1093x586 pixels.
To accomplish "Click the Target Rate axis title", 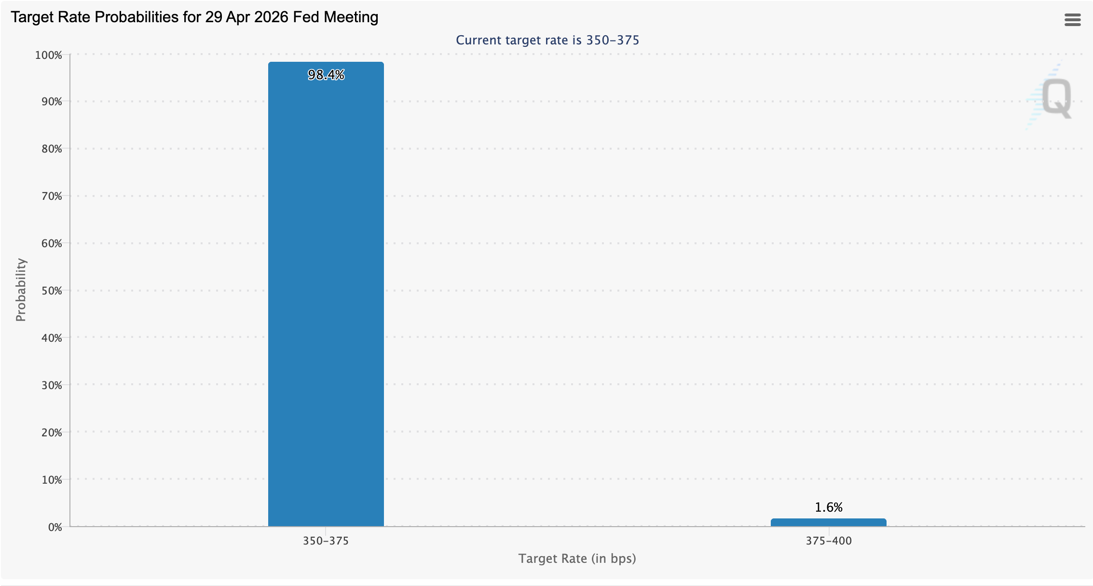I will pos(577,558).
